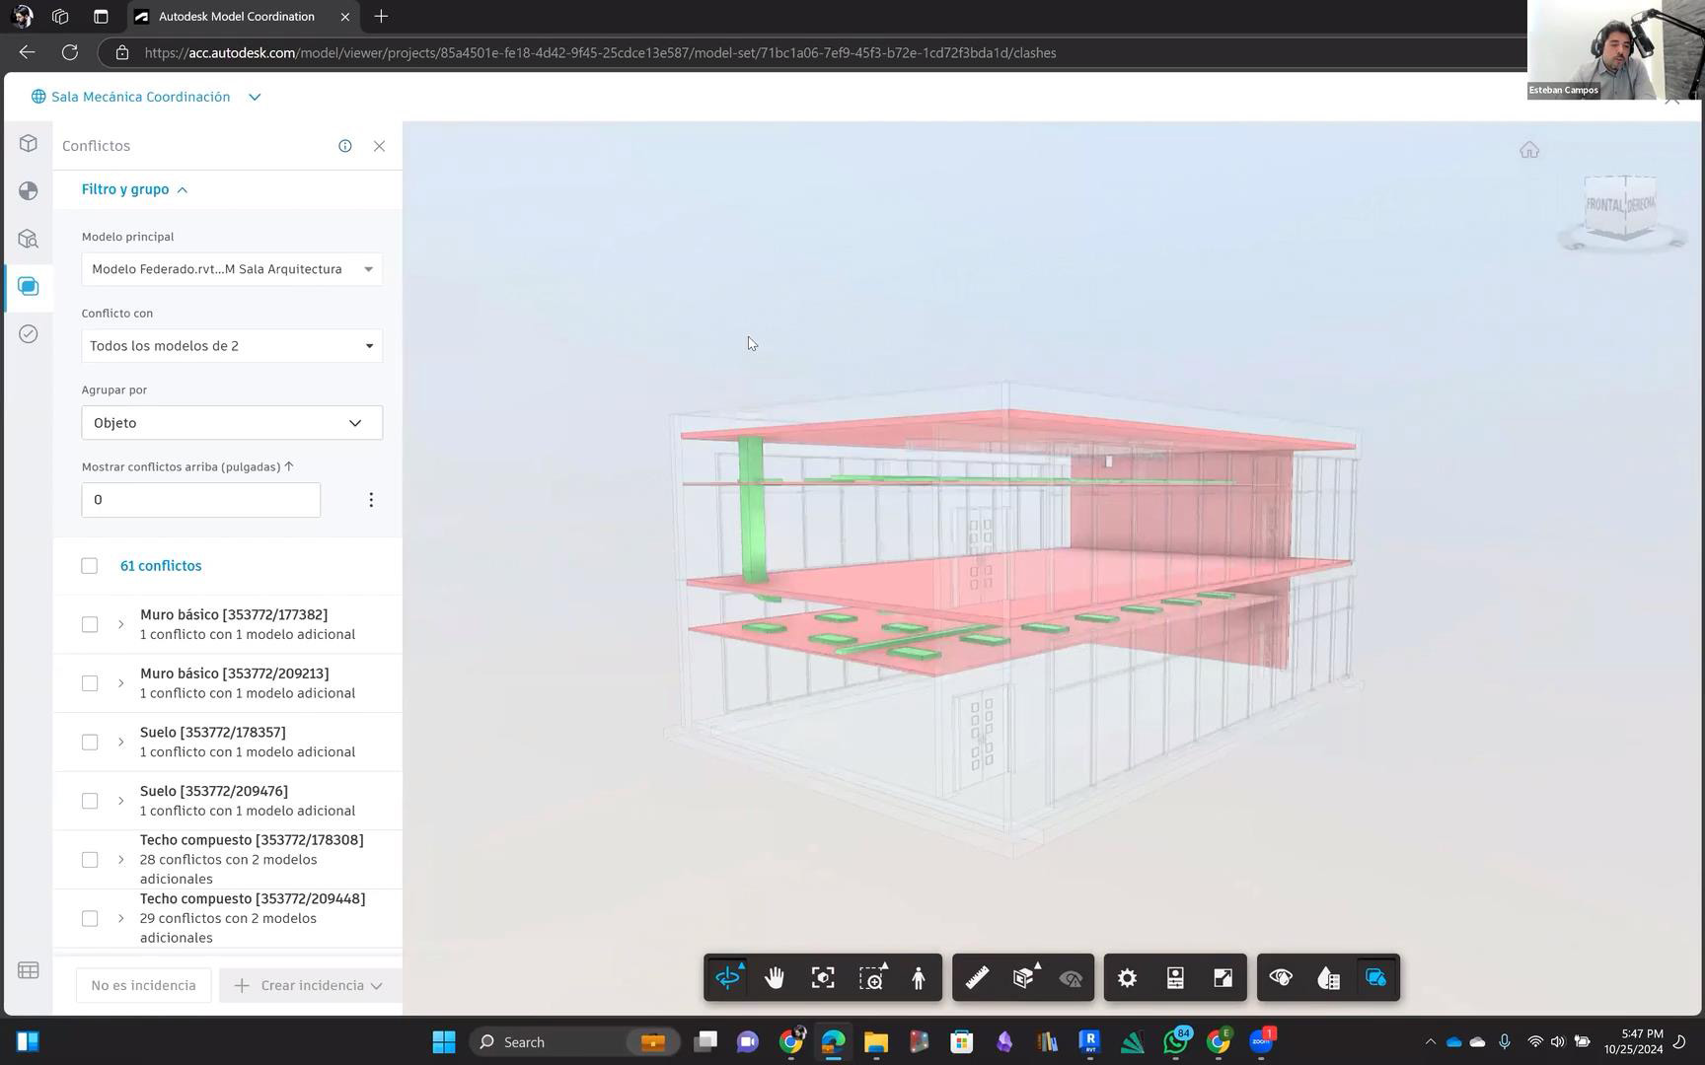The height and width of the screenshot is (1065, 1705).
Task: Click the Fit to View icon
Action: 823,978
